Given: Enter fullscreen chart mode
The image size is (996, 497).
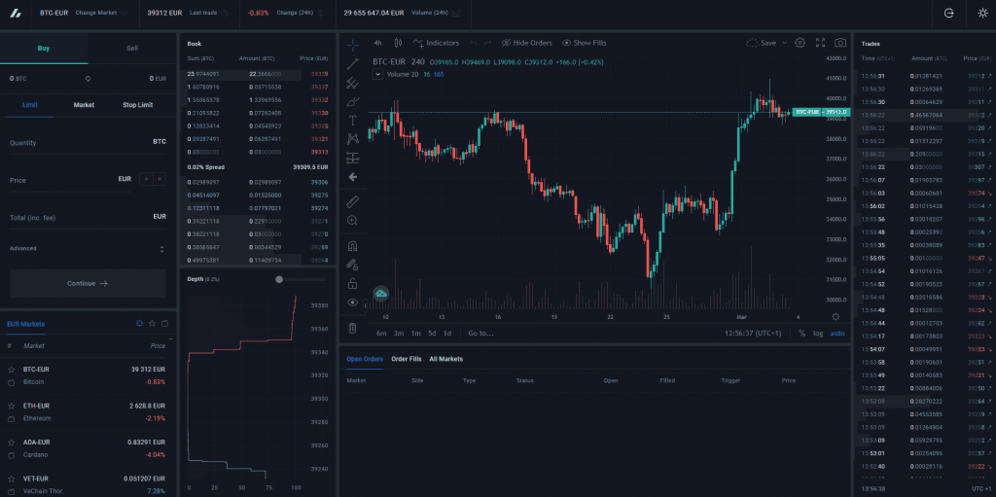Looking at the screenshot, I should point(819,43).
